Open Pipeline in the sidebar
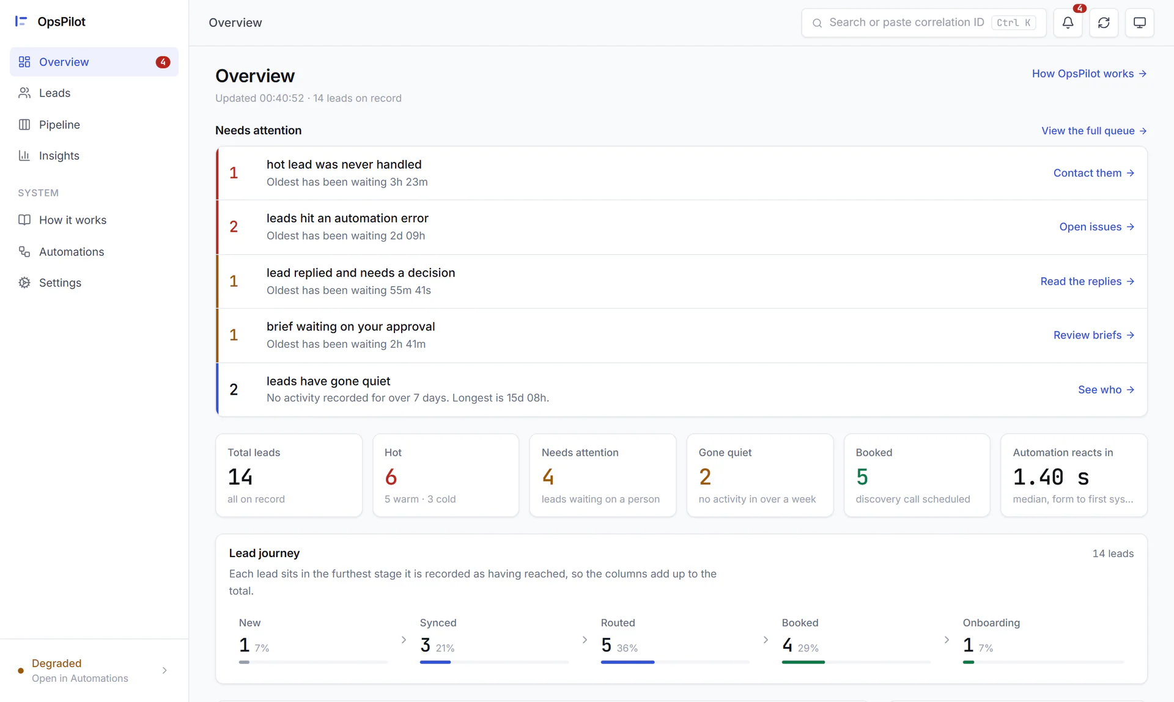Screen dimensions: 1174x702 tap(94, 125)
